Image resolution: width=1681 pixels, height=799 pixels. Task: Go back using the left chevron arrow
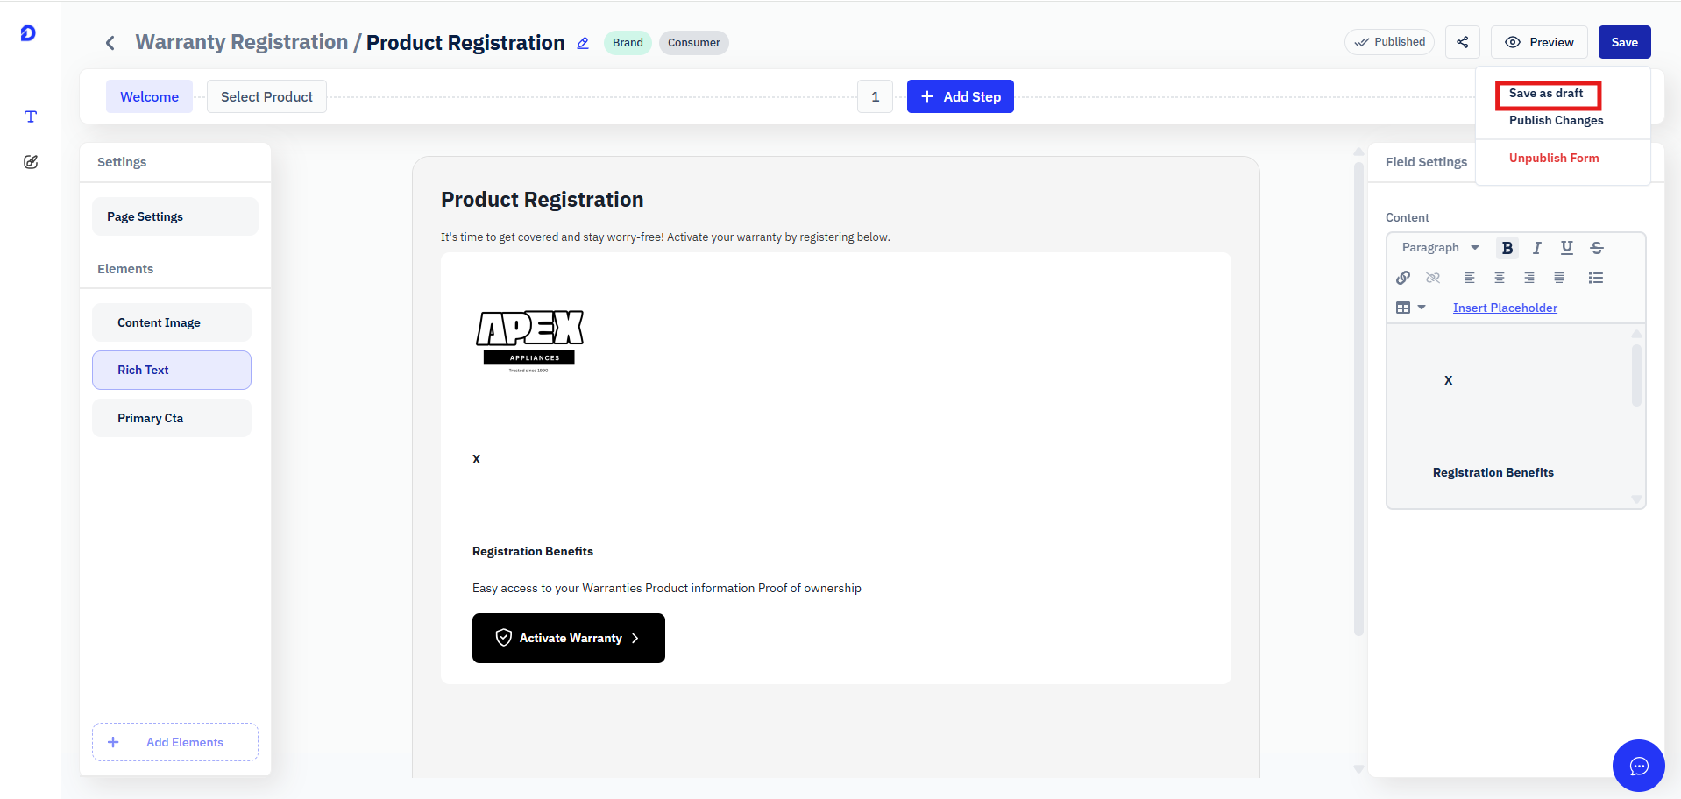110,43
